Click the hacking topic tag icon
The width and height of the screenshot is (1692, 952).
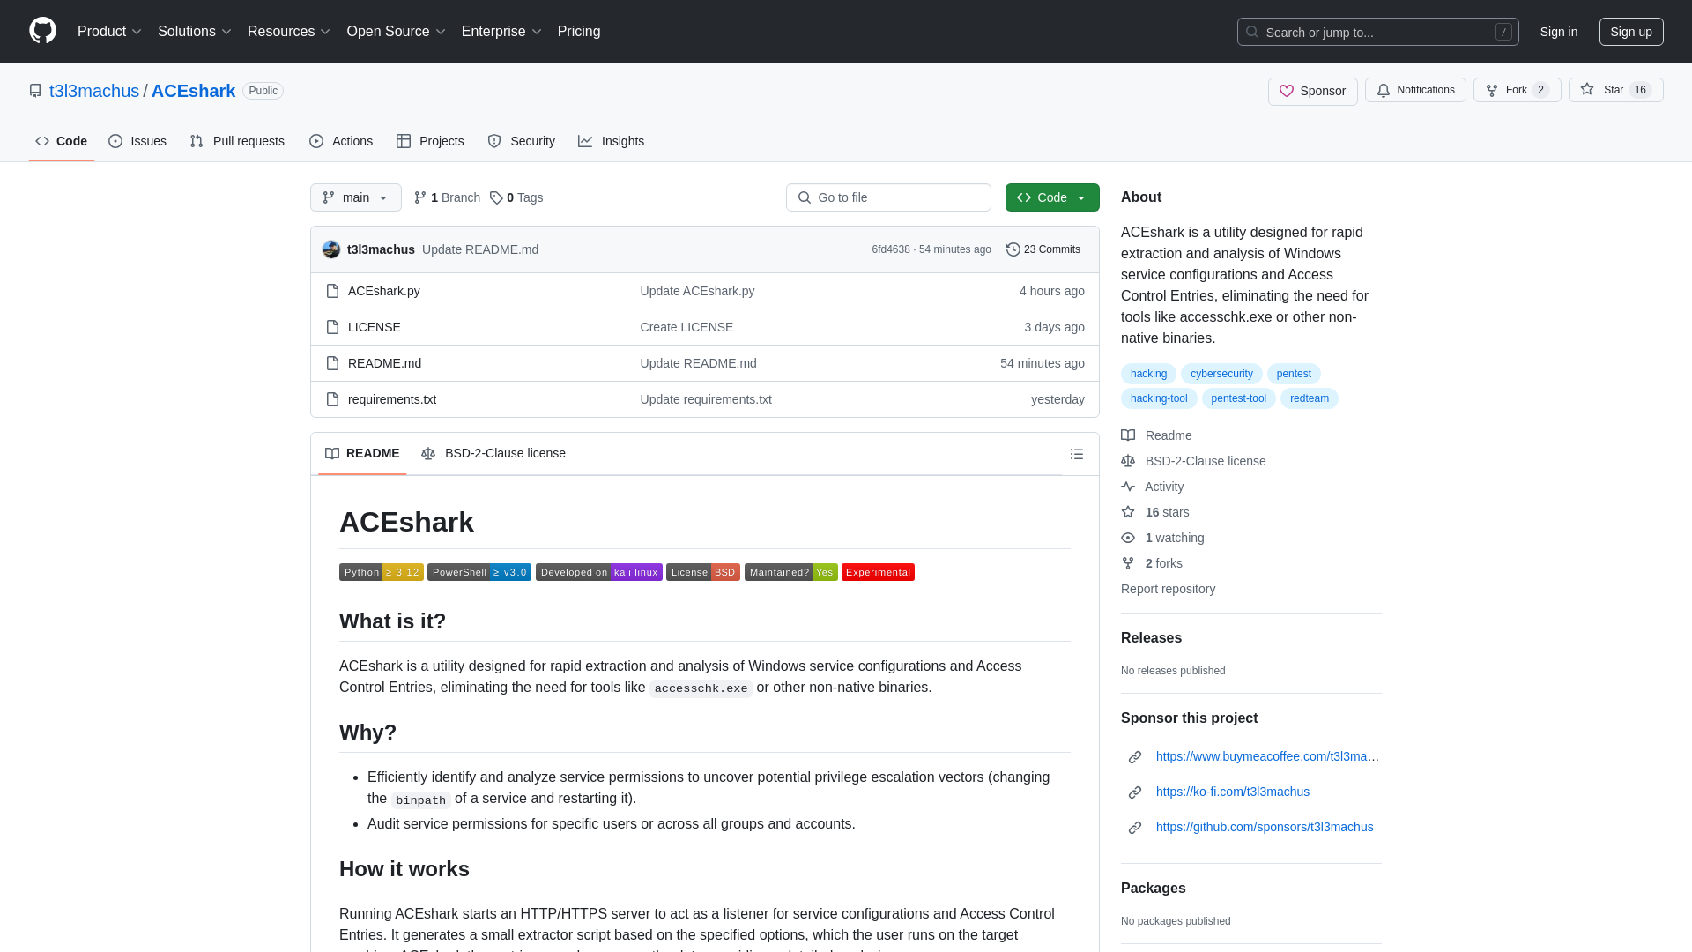[1148, 373]
